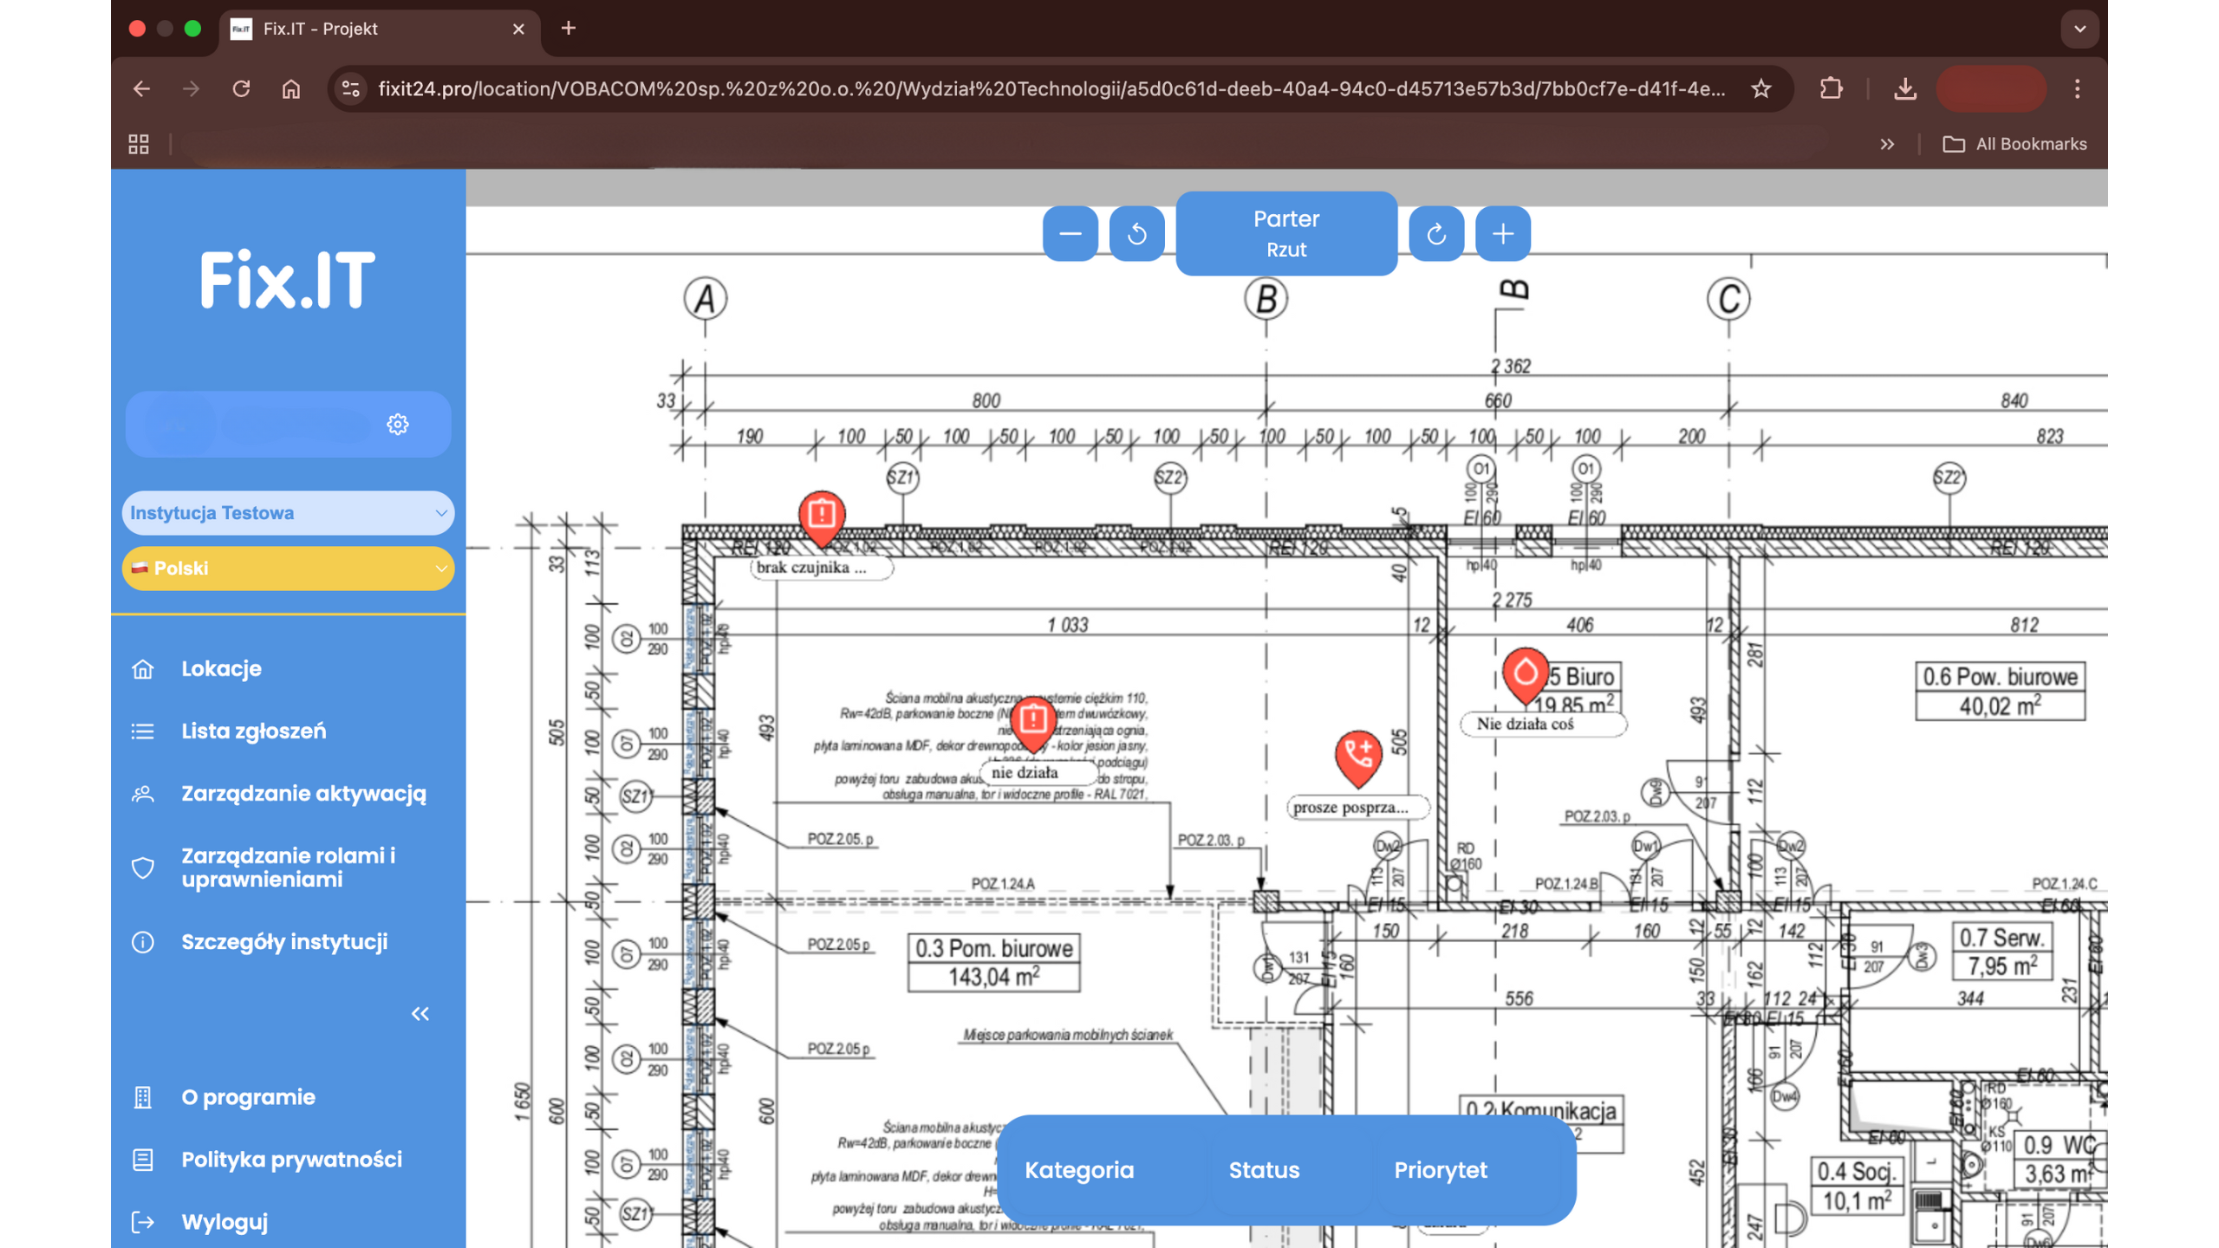
Task: Open Lista zgłoszeń
Action: (253, 731)
